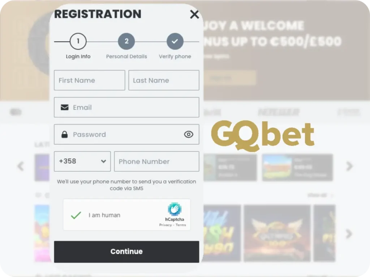370x277 pixels.
Task: Click the green checkmark in the captcha box
Action: [x=76, y=215]
